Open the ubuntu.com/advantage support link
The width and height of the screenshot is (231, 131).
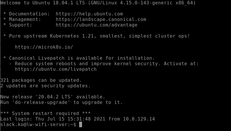coord(96,25)
